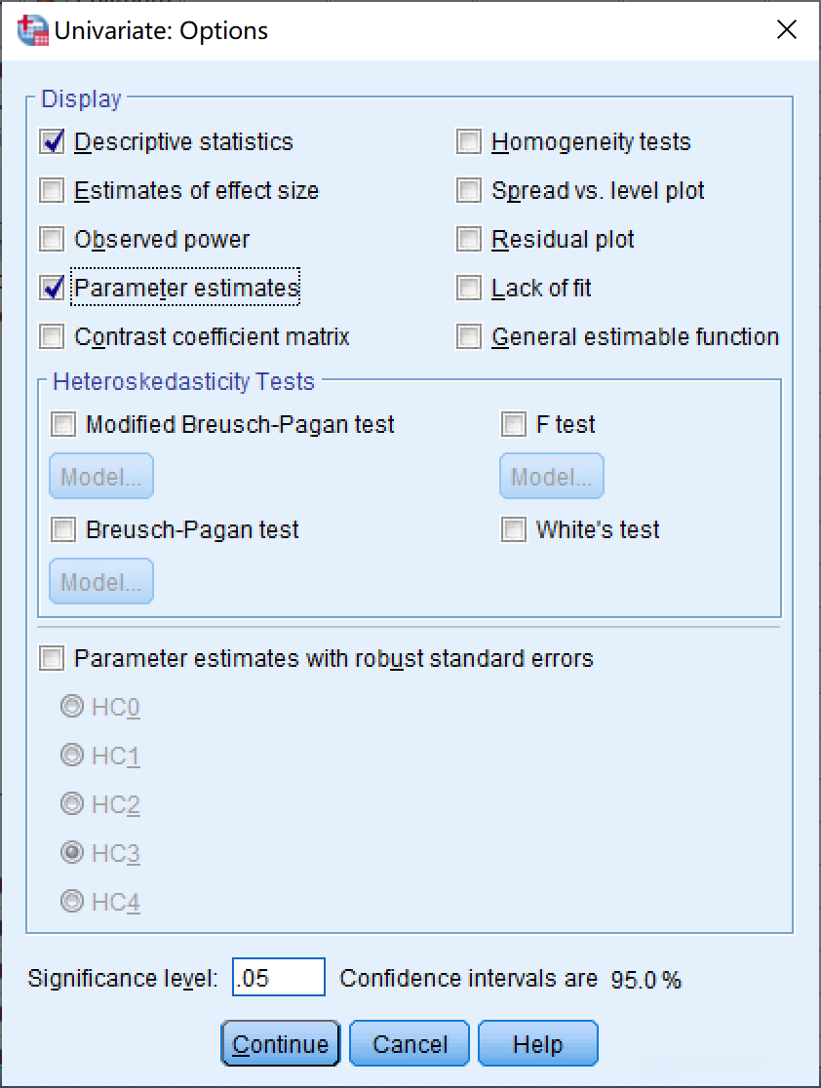Click the Significance level input field

tap(278, 979)
